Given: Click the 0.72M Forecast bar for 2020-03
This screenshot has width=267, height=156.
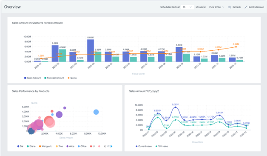Looking at the screenshot, I should click(80, 61).
